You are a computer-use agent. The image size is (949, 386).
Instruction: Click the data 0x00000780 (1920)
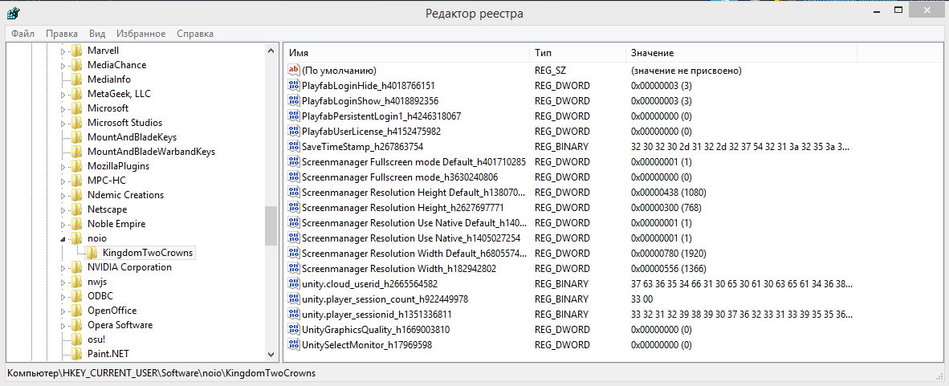[x=668, y=254]
